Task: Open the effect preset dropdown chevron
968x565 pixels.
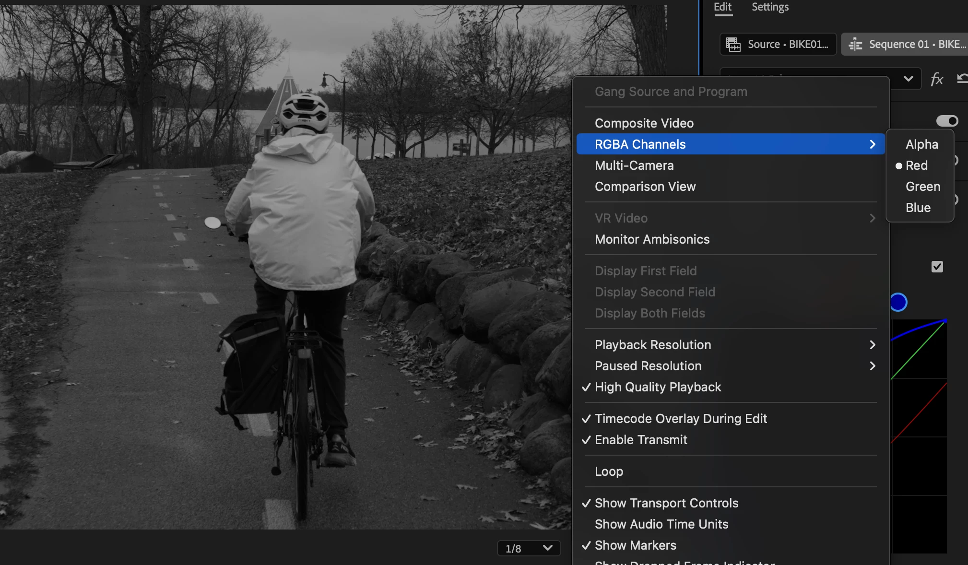Action: click(908, 79)
